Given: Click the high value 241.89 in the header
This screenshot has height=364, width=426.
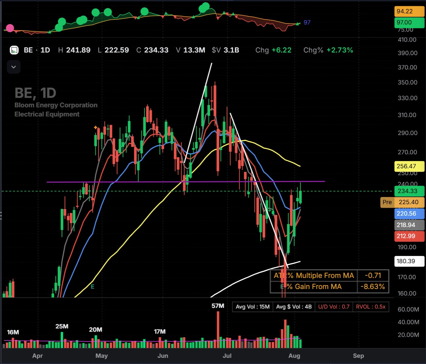Looking at the screenshot, I should 78,50.
